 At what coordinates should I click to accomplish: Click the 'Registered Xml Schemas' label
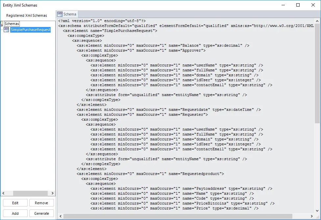(x=27, y=15)
